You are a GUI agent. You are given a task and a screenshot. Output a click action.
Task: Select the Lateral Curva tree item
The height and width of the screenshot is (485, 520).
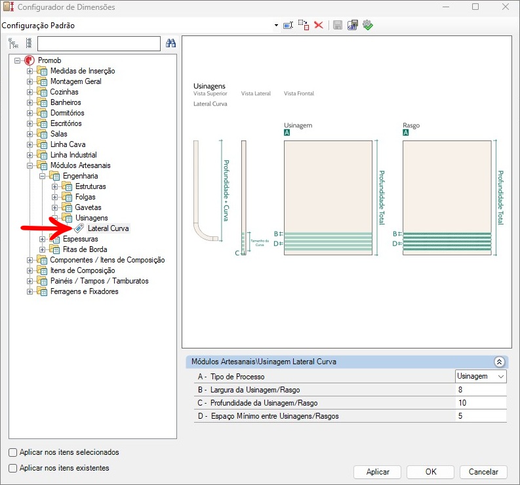(x=108, y=228)
